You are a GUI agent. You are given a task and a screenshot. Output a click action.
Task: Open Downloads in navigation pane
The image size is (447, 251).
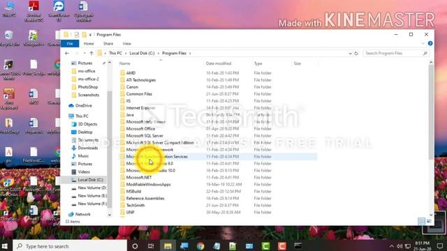(87, 148)
